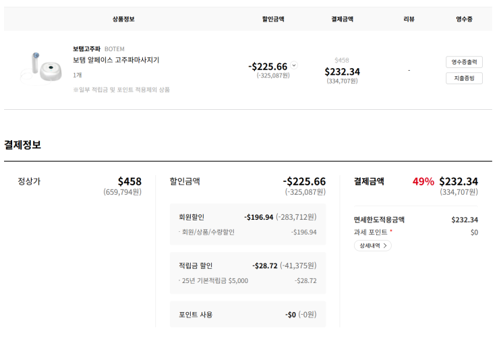Click the red 49% discount rate

click(x=423, y=181)
